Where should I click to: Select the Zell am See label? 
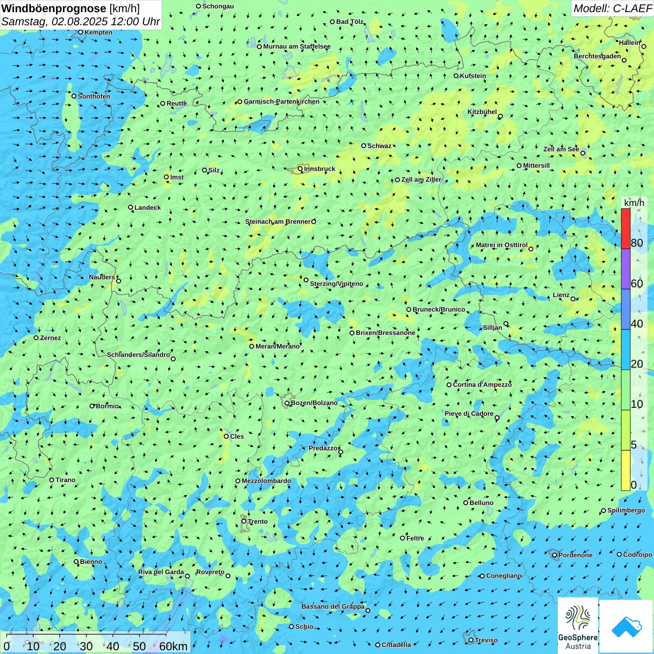(561, 149)
